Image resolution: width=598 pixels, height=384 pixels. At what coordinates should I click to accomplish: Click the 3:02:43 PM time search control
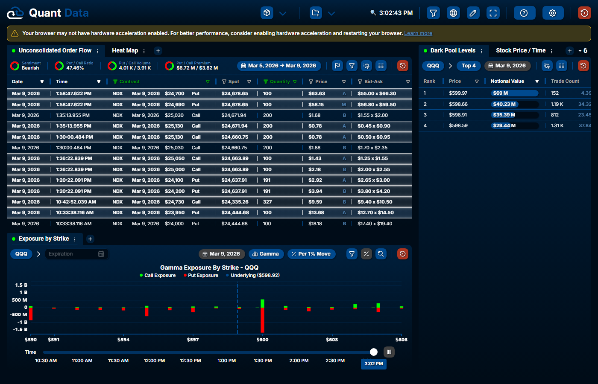[392, 13]
